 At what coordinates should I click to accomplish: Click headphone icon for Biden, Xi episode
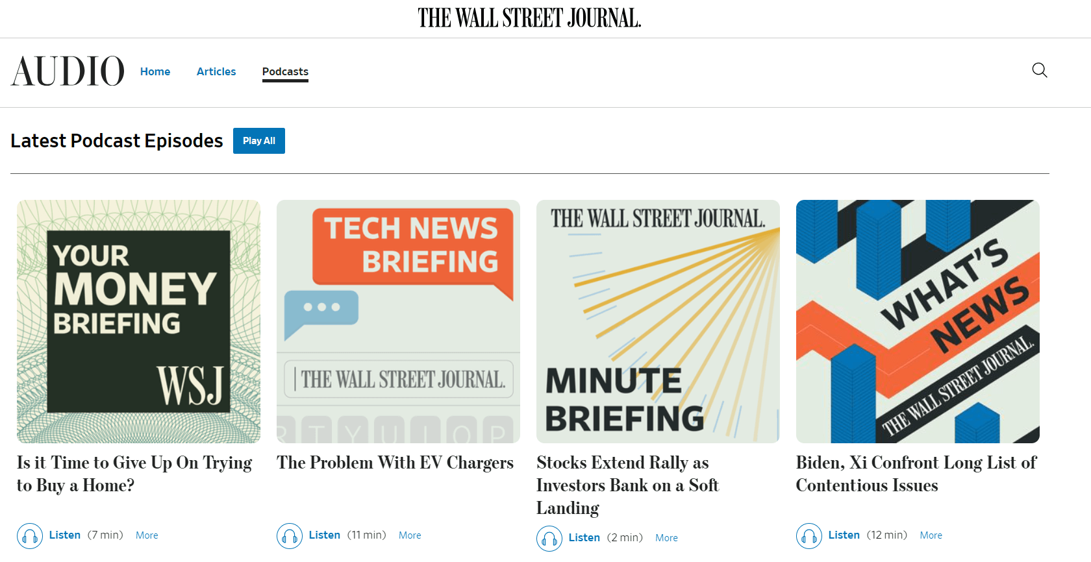tap(809, 536)
